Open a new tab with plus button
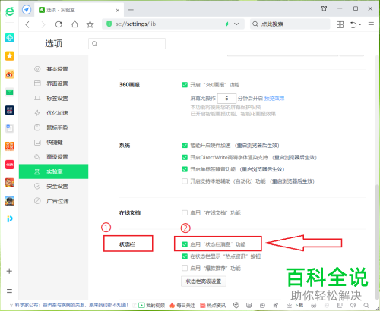The image size is (380, 311). pos(131,10)
